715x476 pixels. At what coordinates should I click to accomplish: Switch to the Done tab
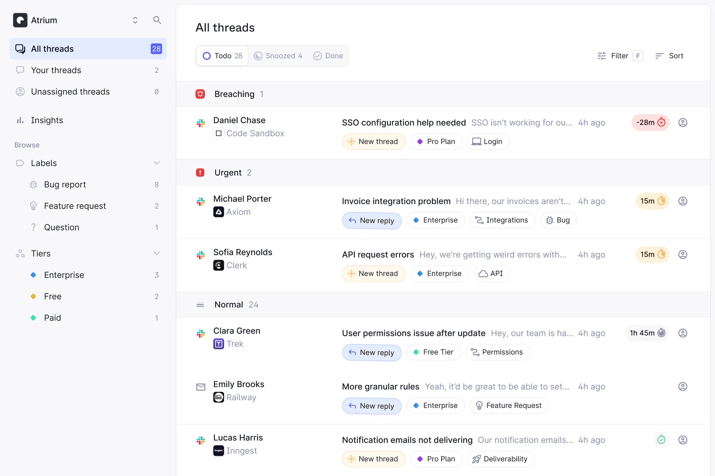click(328, 56)
